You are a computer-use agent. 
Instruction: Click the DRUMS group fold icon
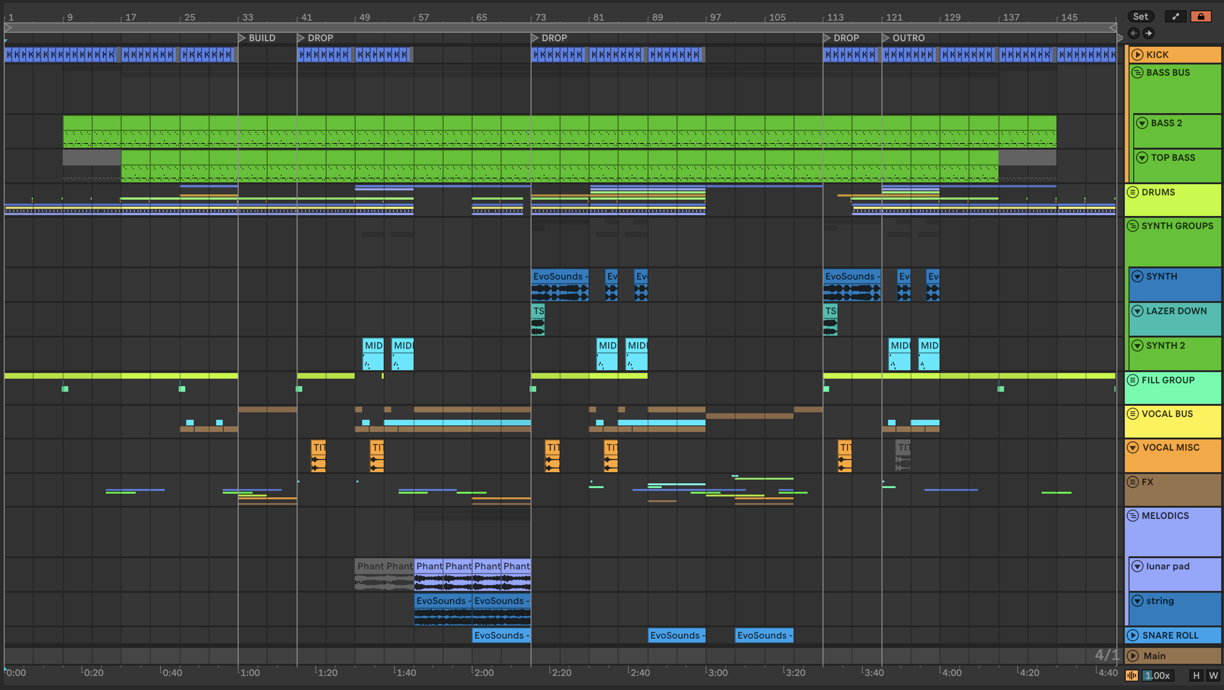[1133, 192]
